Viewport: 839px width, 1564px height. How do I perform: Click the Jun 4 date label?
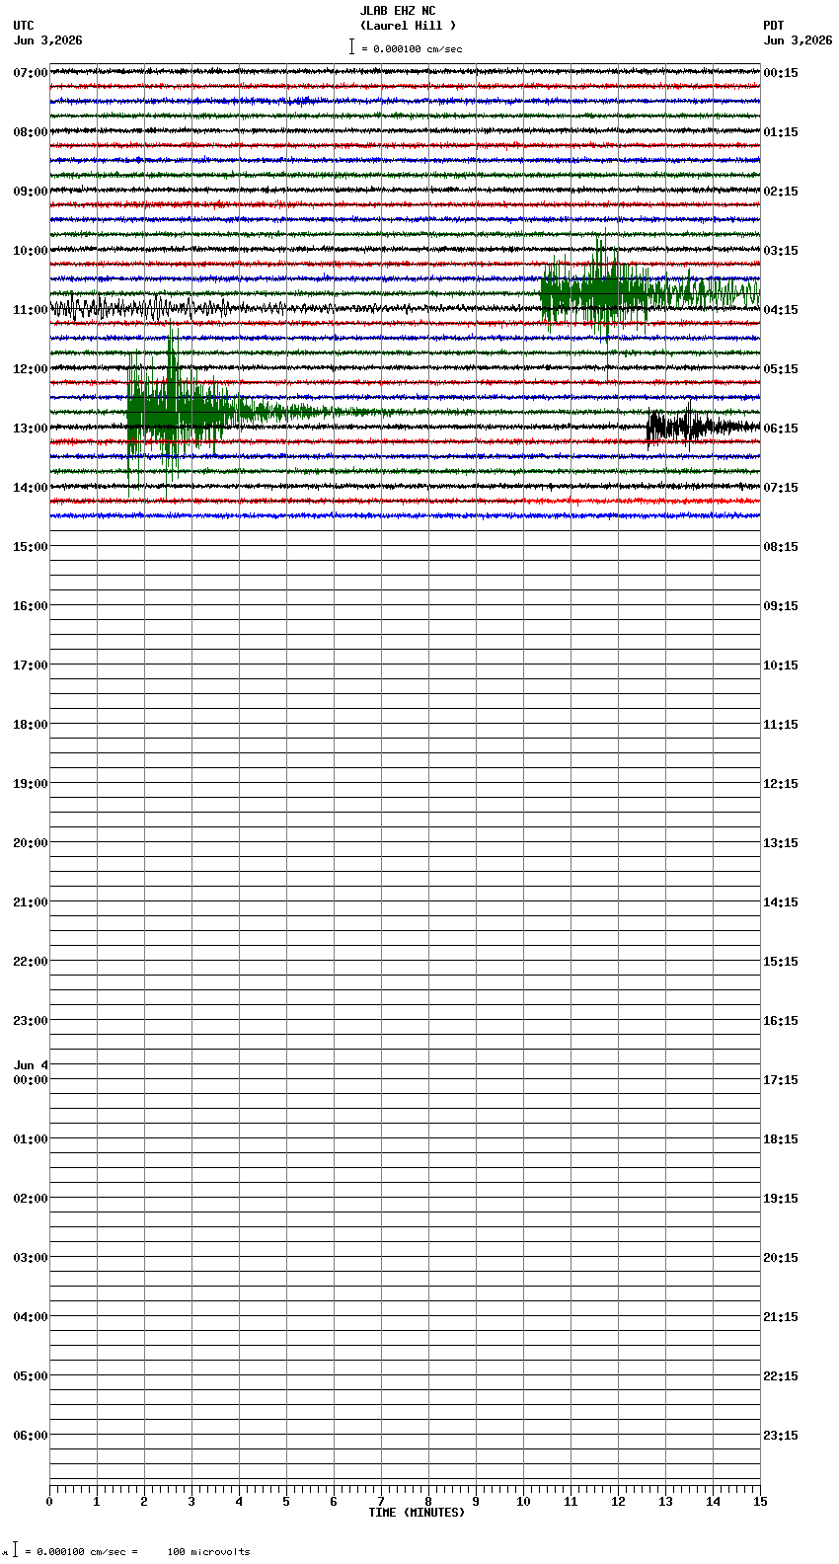click(31, 1065)
